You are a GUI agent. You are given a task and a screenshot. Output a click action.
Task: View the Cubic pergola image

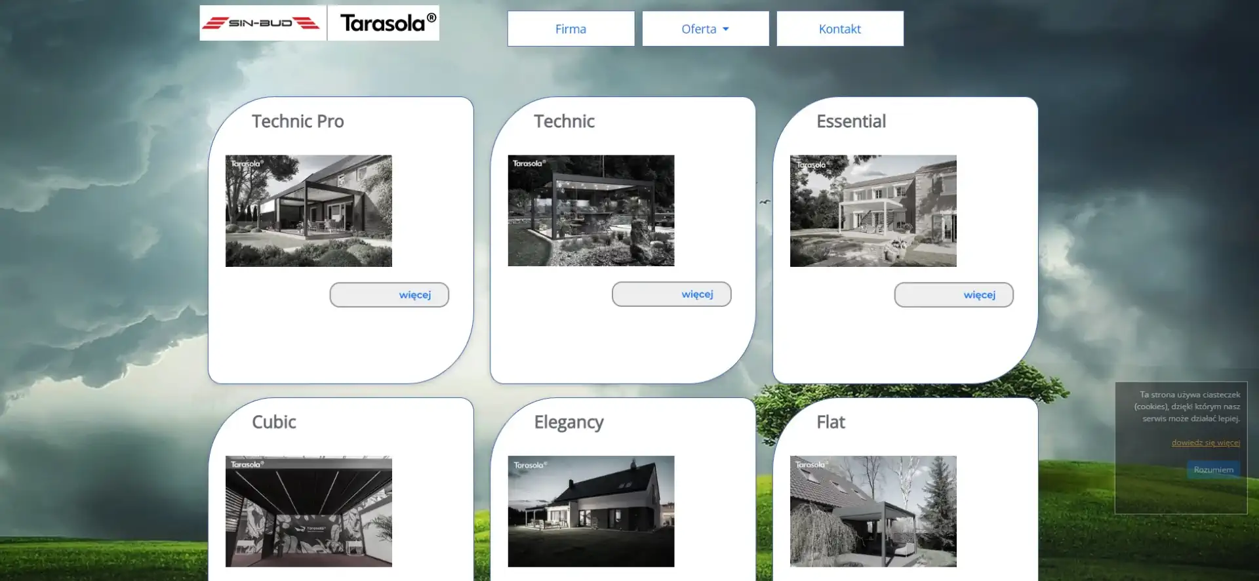[x=308, y=511]
